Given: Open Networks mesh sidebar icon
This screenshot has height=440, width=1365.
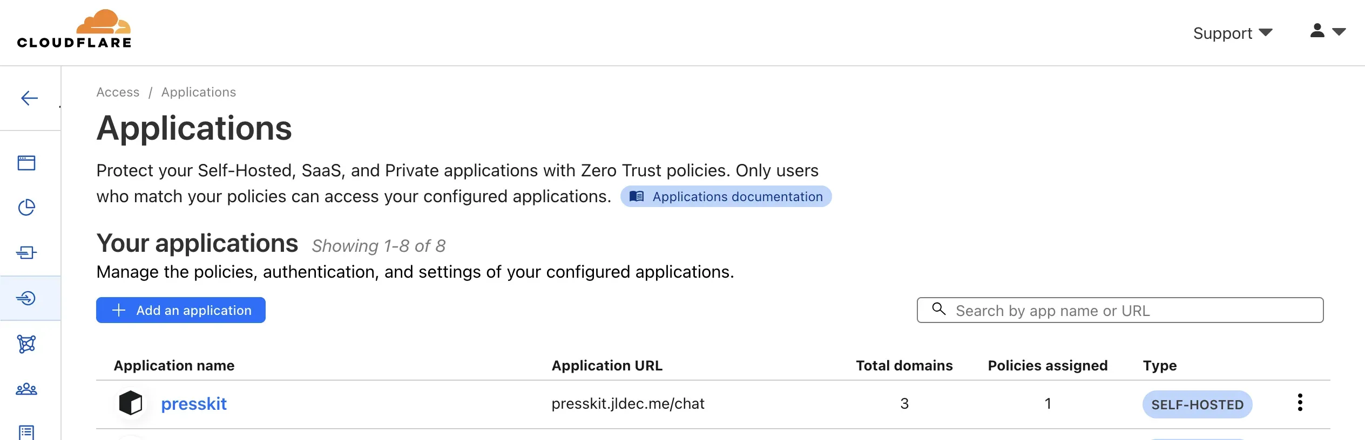Looking at the screenshot, I should point(26,344).
